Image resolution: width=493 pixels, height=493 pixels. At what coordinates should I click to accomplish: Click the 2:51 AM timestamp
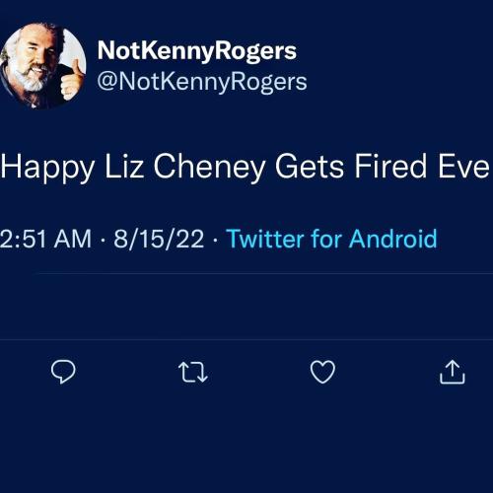[x=45, y=239]
